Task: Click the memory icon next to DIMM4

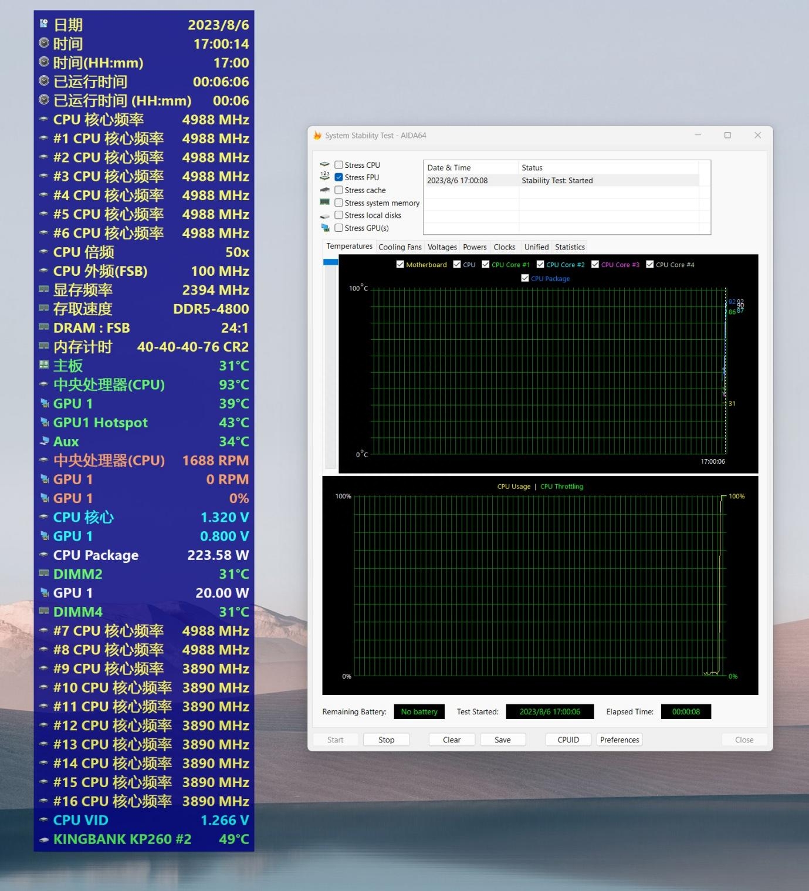Action: pos(43,611)
